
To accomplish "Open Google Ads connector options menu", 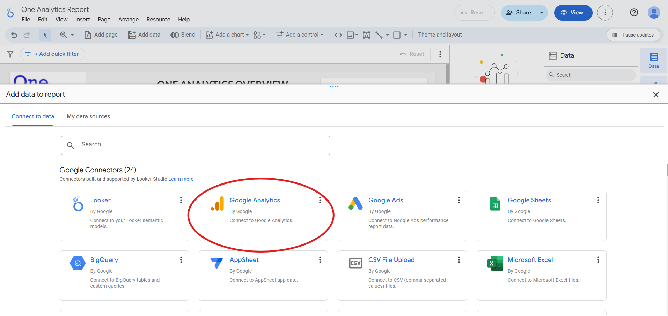I will tap(459, 200).
